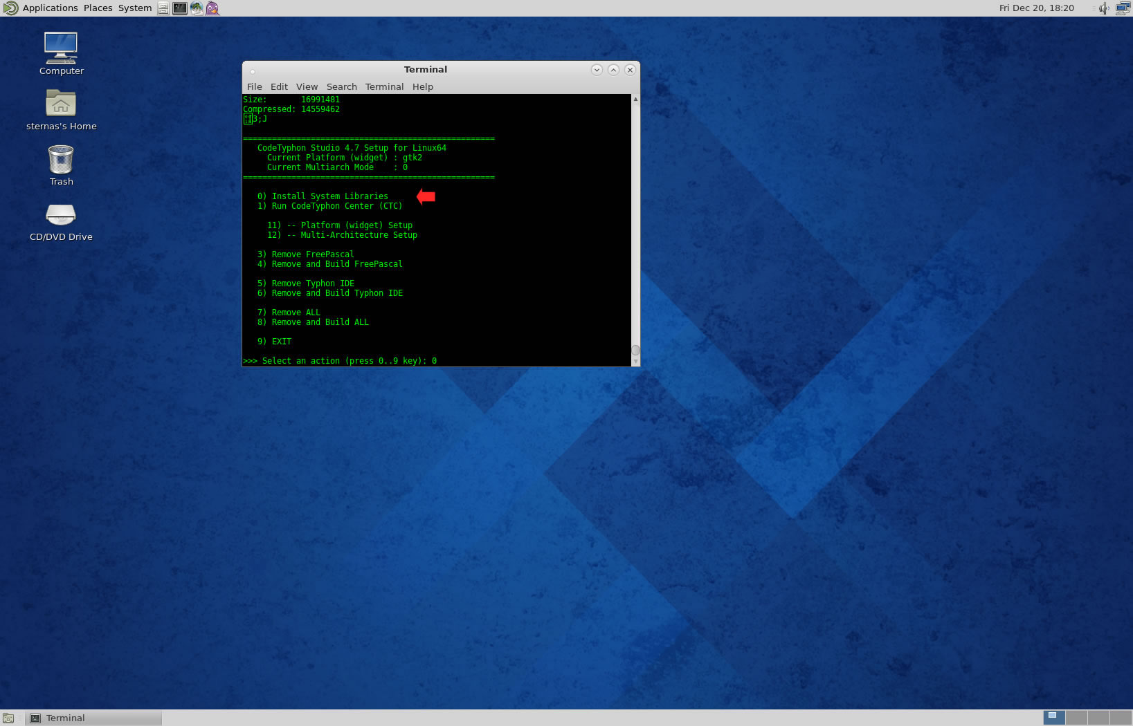1133x726 pixels.
Task: Click '12) -- Multi-Architecture Setup' line
Action: tap(342, 235)
